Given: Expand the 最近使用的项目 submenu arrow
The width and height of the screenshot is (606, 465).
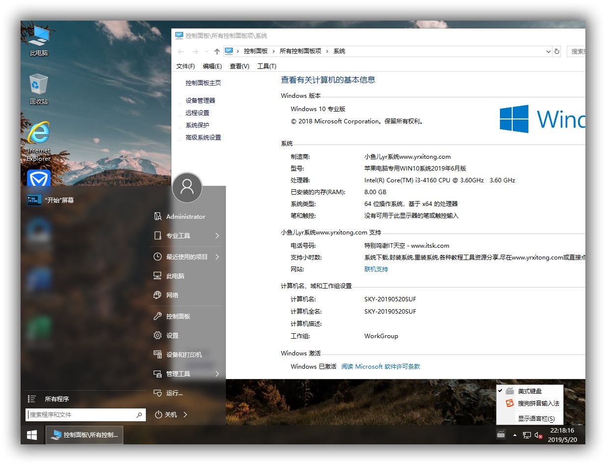Looking at the screenshot, I should coord(217,257).
